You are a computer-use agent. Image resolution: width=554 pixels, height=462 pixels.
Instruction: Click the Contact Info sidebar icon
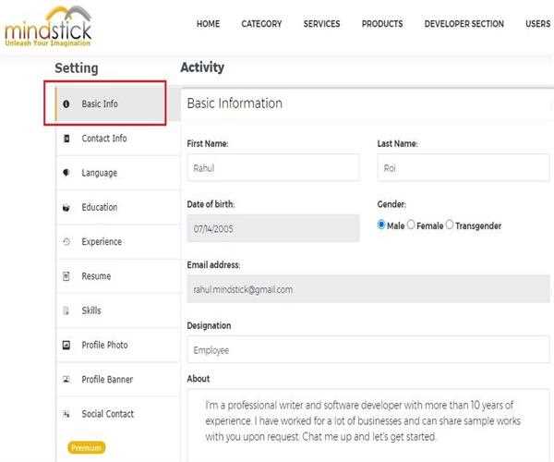[x=66, y=139]
